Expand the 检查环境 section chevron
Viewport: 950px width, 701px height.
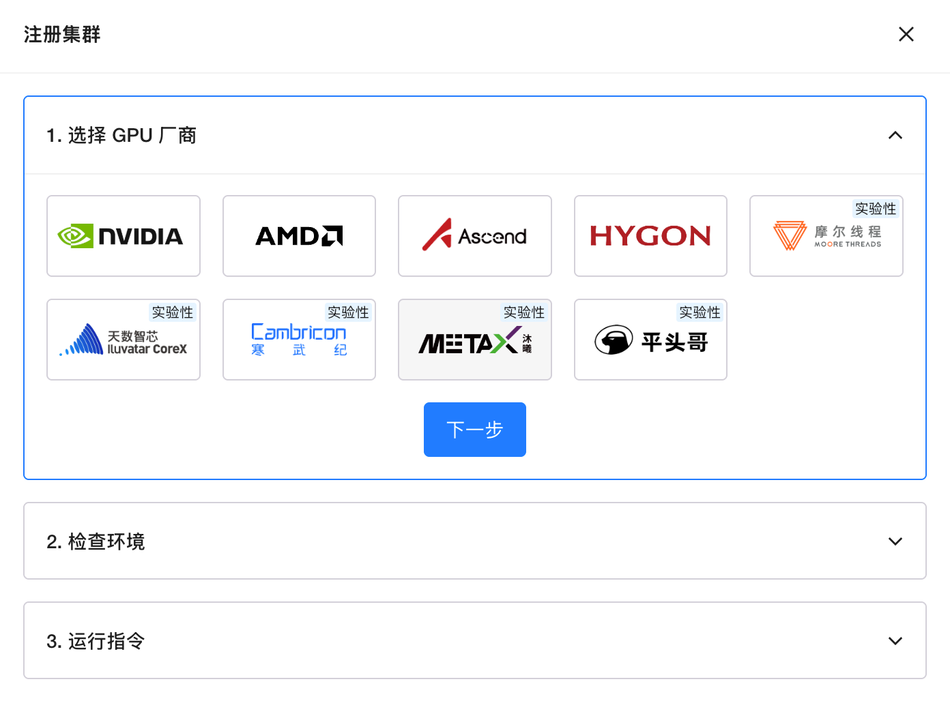[x=895, y=541]
